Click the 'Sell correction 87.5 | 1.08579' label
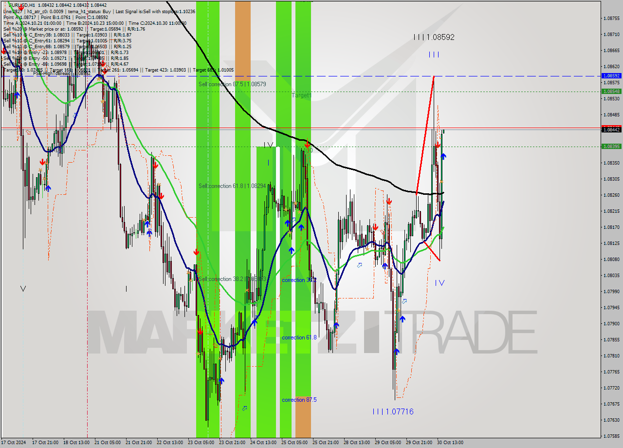 pyautogui.click(x=232, y=84)
